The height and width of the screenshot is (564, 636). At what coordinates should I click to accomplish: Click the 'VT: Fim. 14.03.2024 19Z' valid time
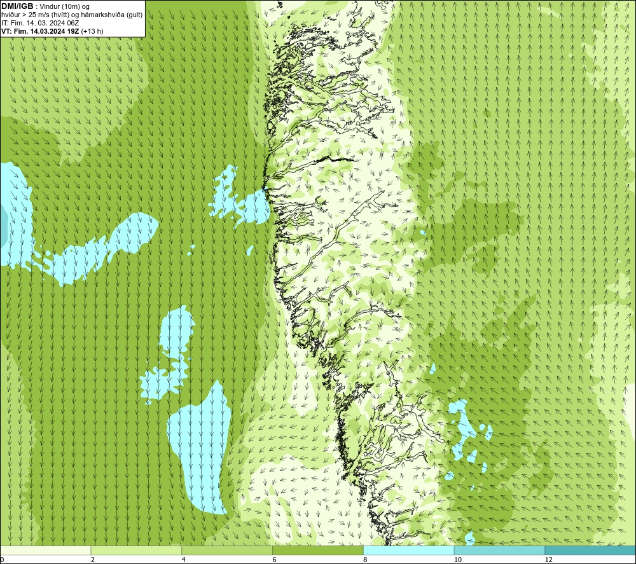[40, 31]
